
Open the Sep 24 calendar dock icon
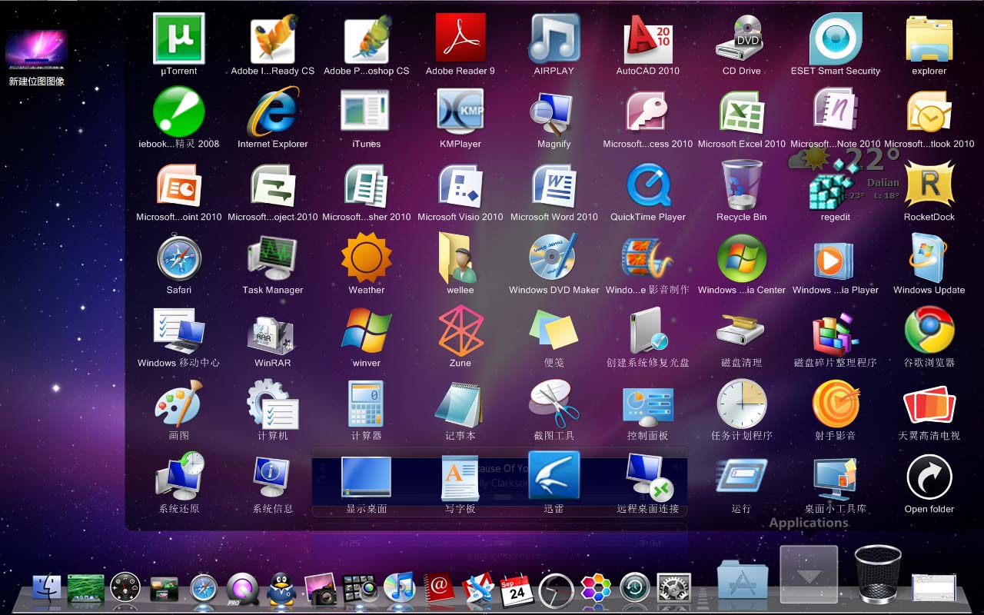[517, 589]
